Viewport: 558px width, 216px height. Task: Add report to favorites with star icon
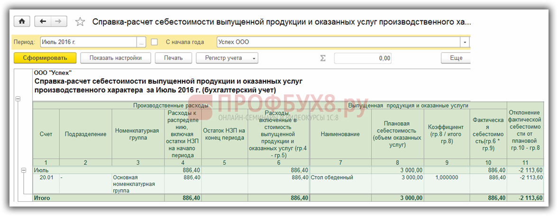[80, 22]
